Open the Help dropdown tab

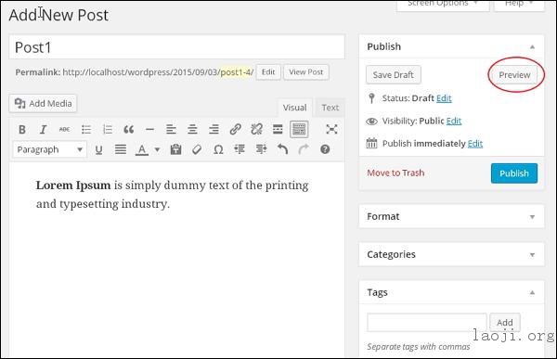click(519, 5)
